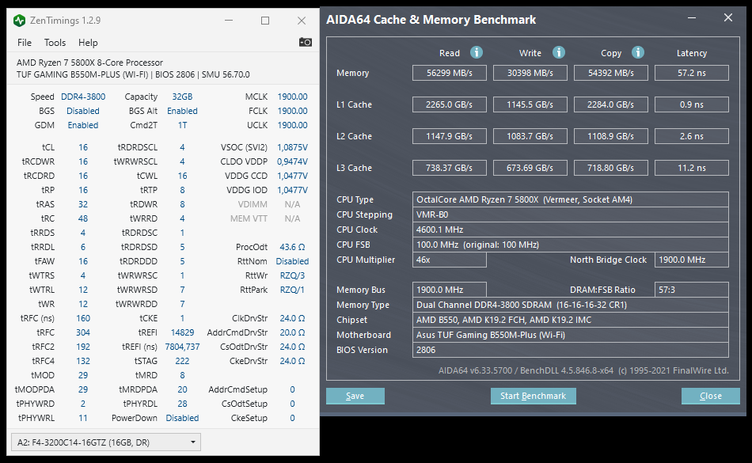
Task: Click the Write column info icon
Action: coord(559,52)
